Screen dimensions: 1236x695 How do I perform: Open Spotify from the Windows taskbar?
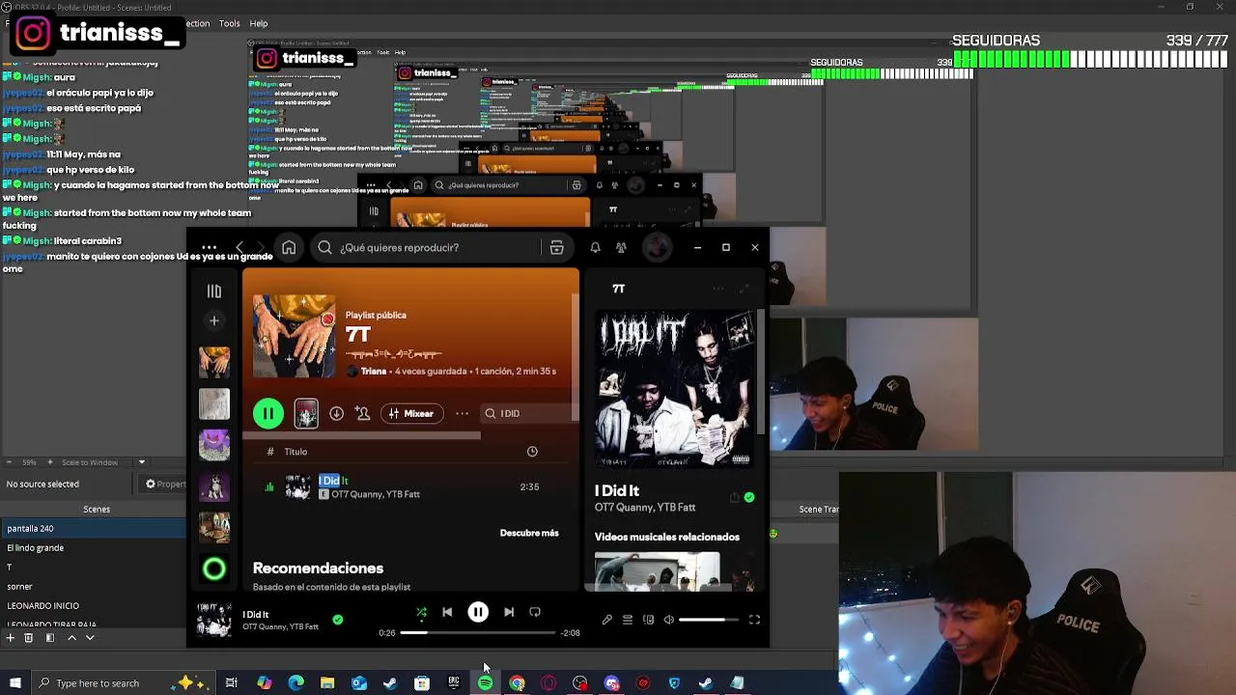[x=485, y=683]
